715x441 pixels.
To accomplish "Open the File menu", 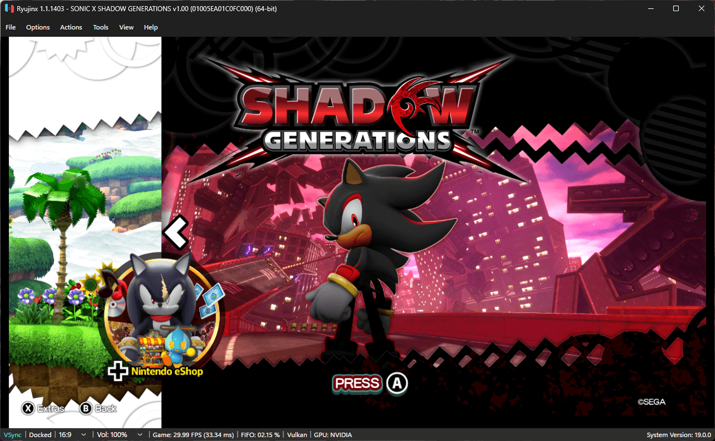I will pyautogui.click(x=10, y=27).
